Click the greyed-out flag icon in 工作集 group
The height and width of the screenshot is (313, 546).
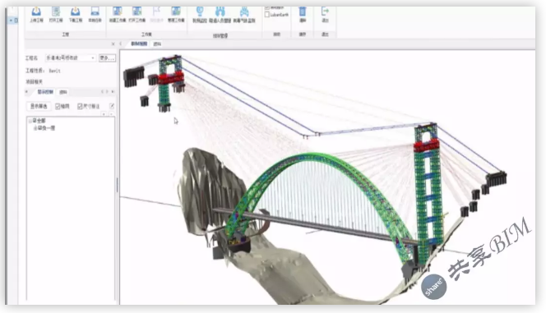click(157, 12)
